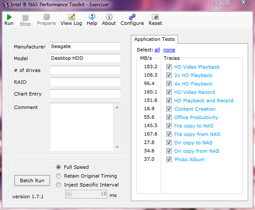Click Comment box scroll down arrow
255x210 pixels.
(117, 147)
